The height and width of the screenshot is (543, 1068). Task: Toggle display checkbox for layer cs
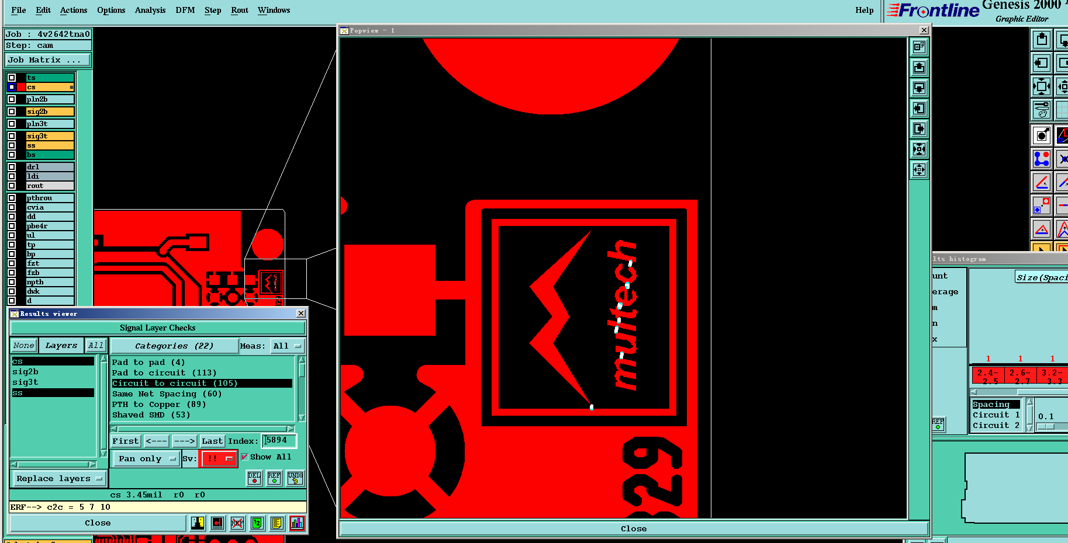[12, 87]
